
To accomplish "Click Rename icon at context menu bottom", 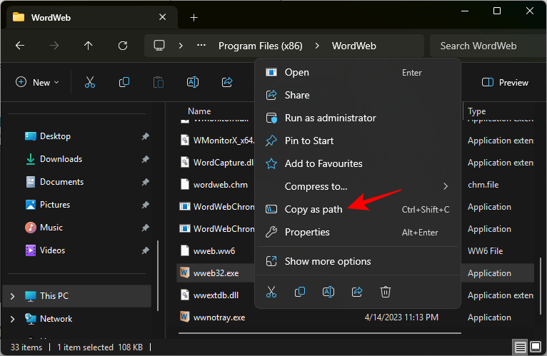I will pos(328,292).
